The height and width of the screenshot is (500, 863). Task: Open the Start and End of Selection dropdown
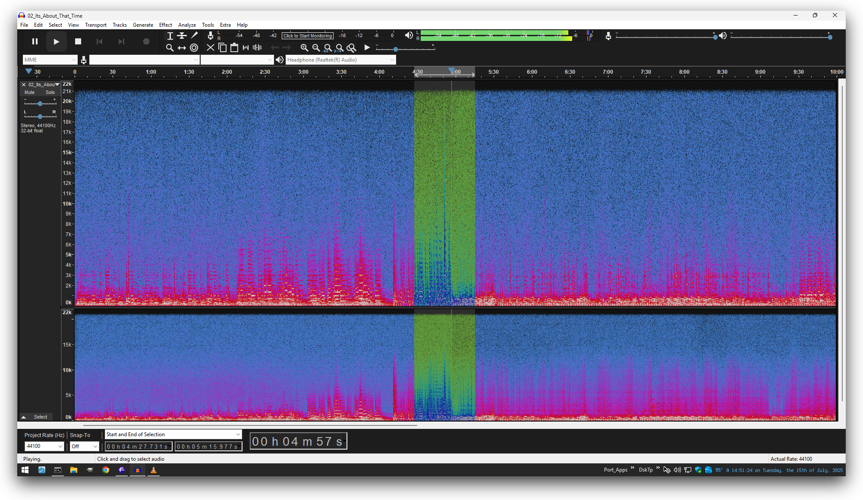(x=173, y=434)
